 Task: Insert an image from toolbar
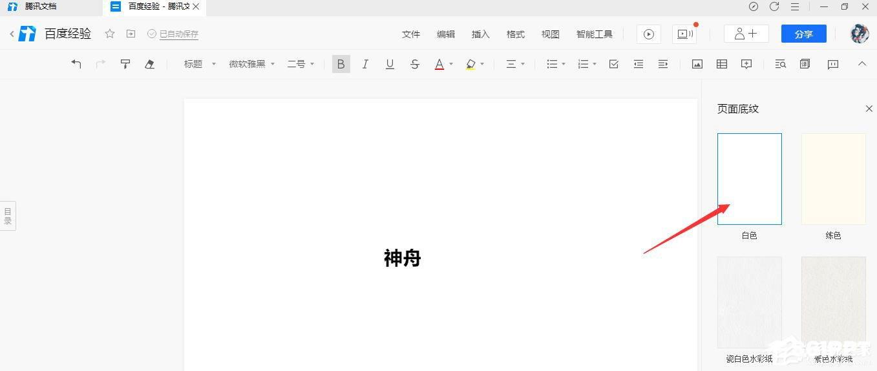pos(697,64)
